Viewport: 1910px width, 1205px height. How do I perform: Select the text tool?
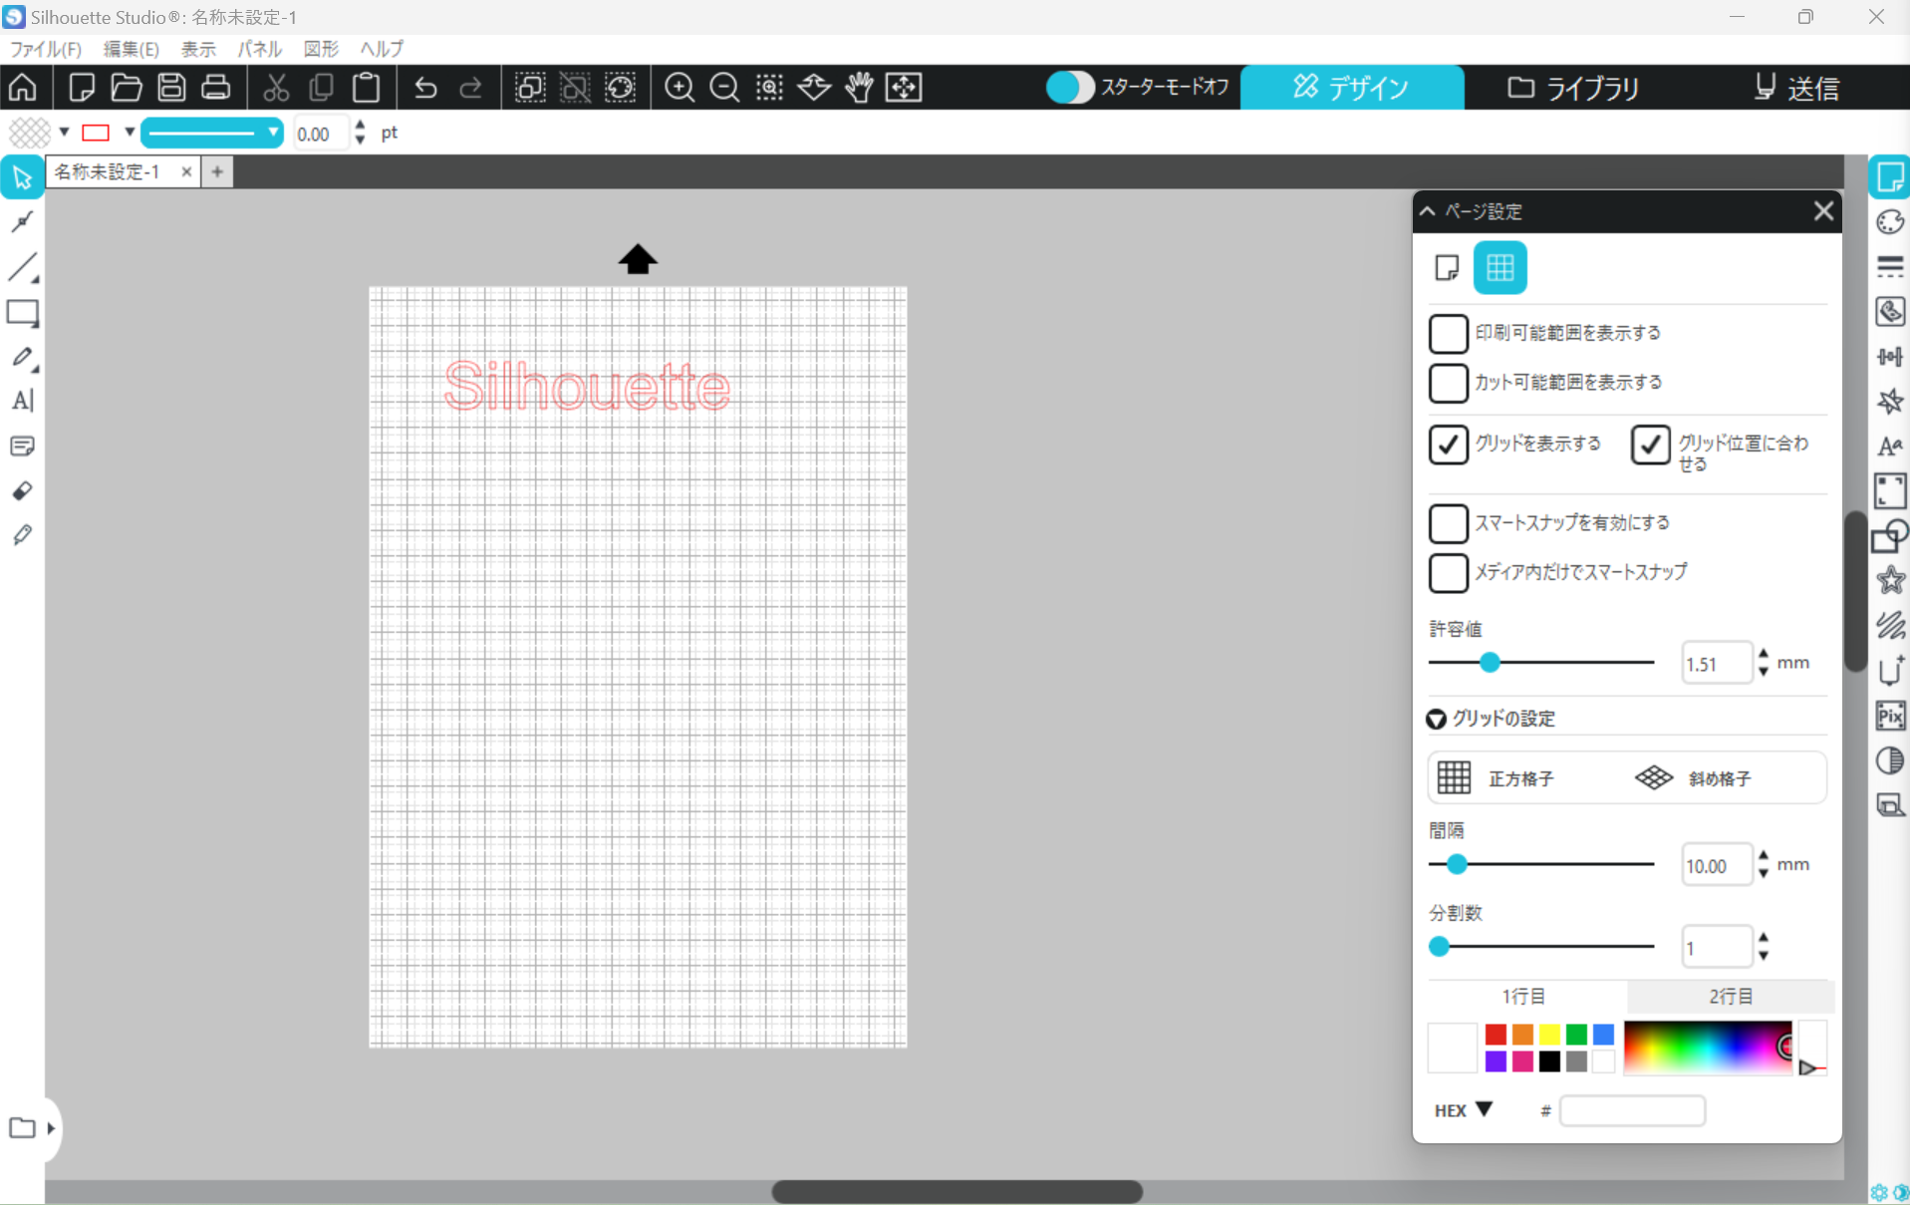(22, 401)
